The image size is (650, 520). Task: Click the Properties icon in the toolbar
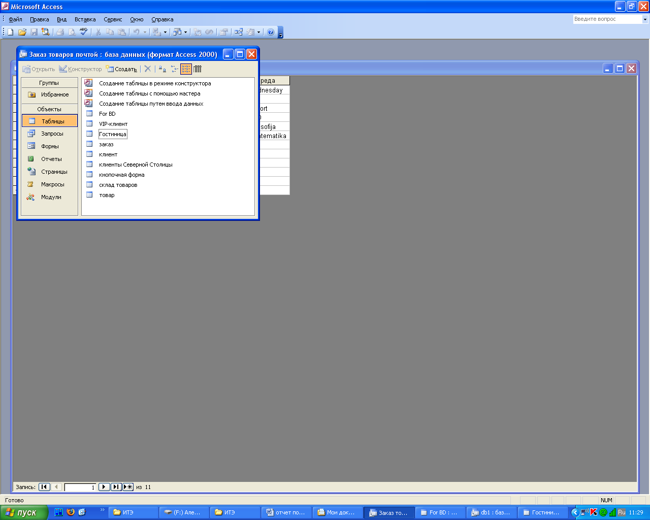tap(223, 32)
